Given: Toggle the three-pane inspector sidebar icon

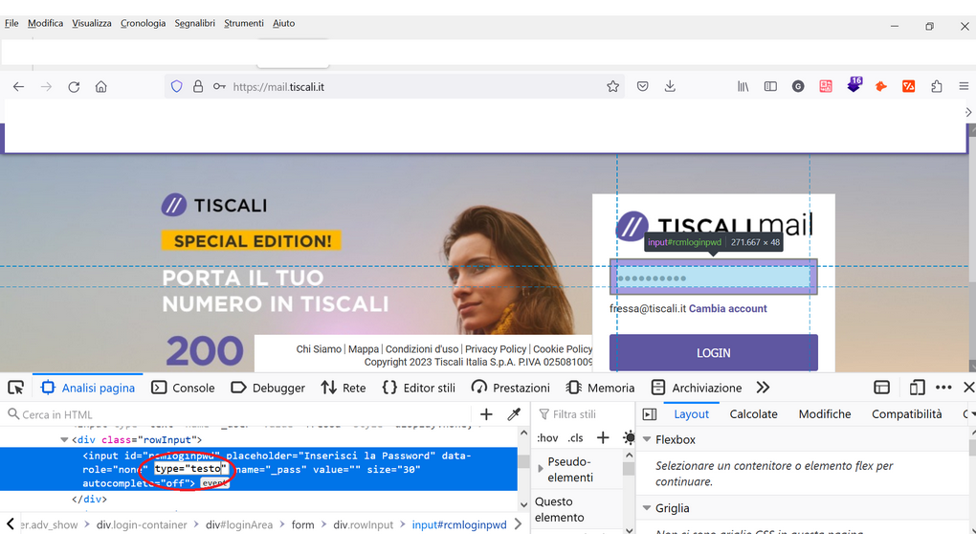Looking at the screenshot, I should 649,413.
